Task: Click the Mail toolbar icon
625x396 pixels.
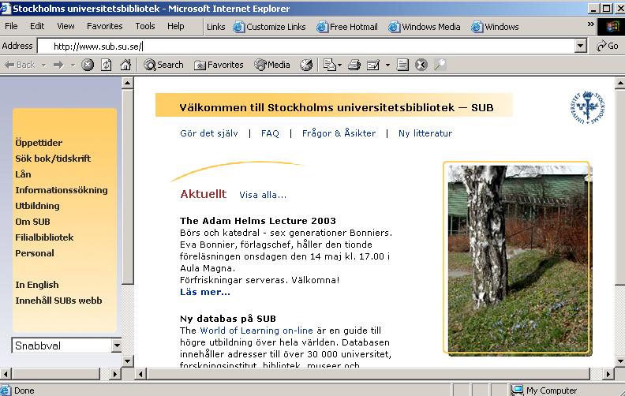Action: (330, 65)
